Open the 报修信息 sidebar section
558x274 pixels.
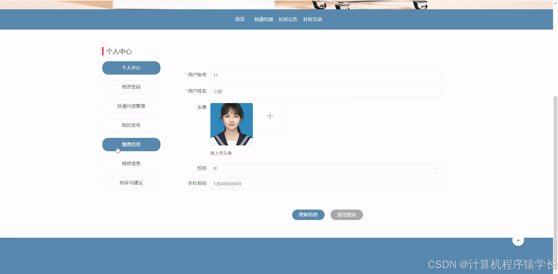tap(131, 163)
